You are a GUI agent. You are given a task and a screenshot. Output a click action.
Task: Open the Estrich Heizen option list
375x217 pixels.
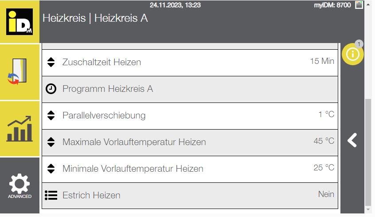pyautogui.click(x=190, y=196)
